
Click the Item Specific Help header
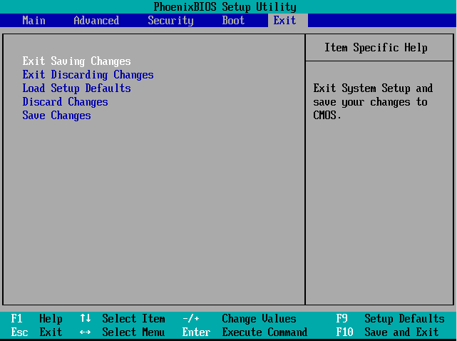(x=376, y=48)
